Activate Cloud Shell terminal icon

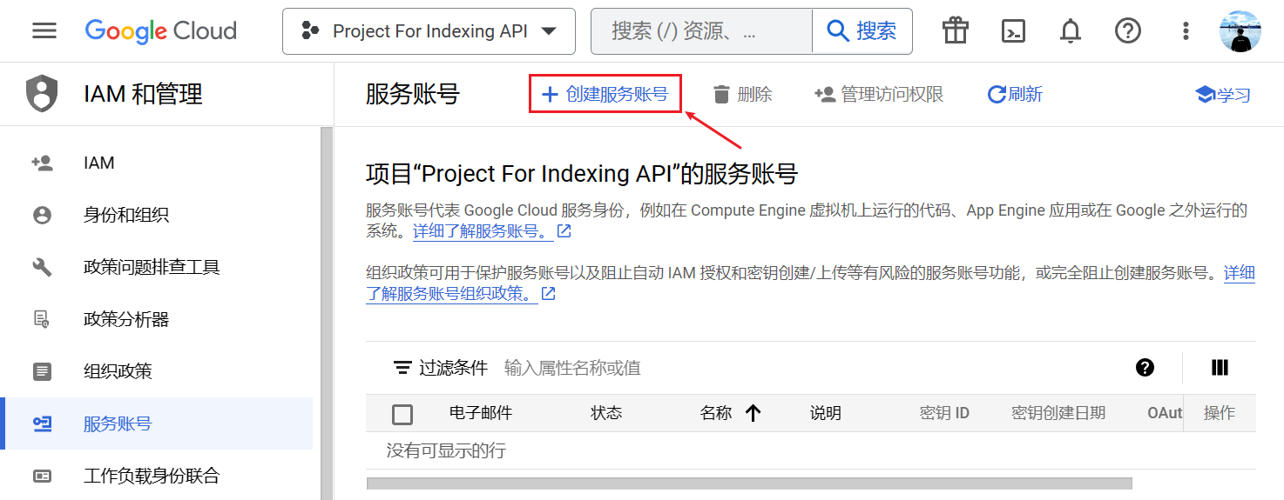click(1012, 31)
